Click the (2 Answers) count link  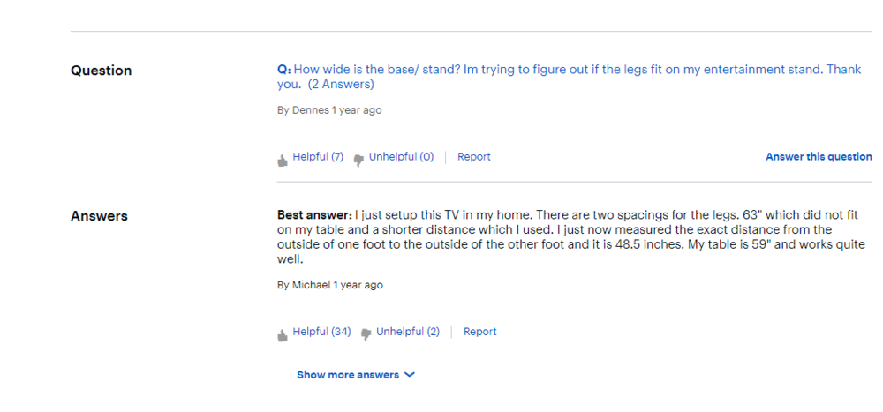pyautogui.click(x=342, y=85)
